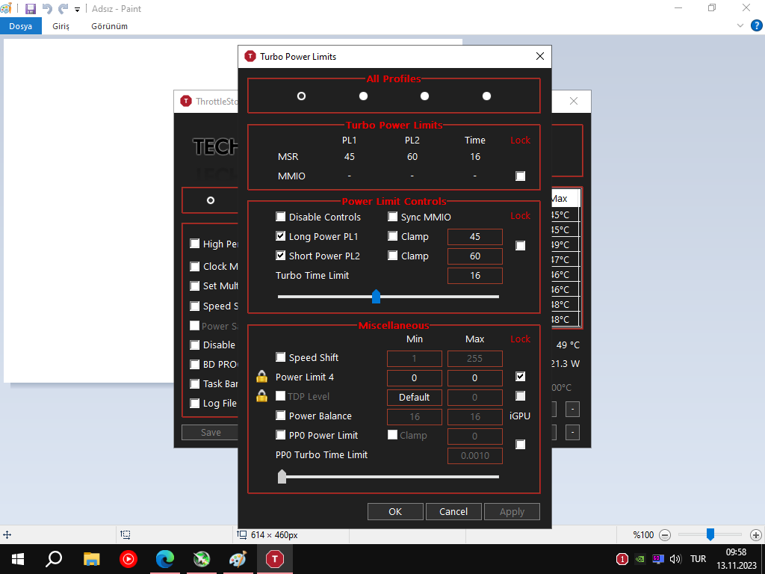Toggle Task Bar checkbox in ThrottleStop window
This screenshot has width=765, height=574.
click(195, 383)
